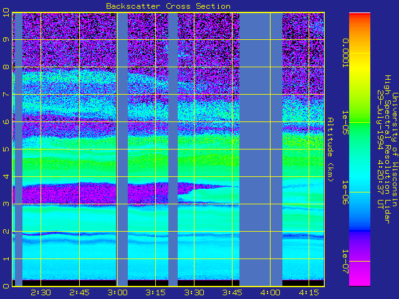The height and width of the screenshot is (299, 399).
Task: Click the 4:15 time axis label
Action: pos(309,293)
